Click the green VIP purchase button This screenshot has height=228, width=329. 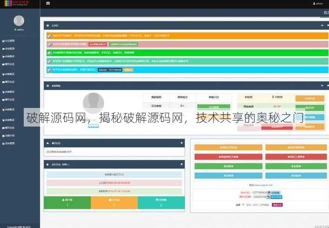310,108
